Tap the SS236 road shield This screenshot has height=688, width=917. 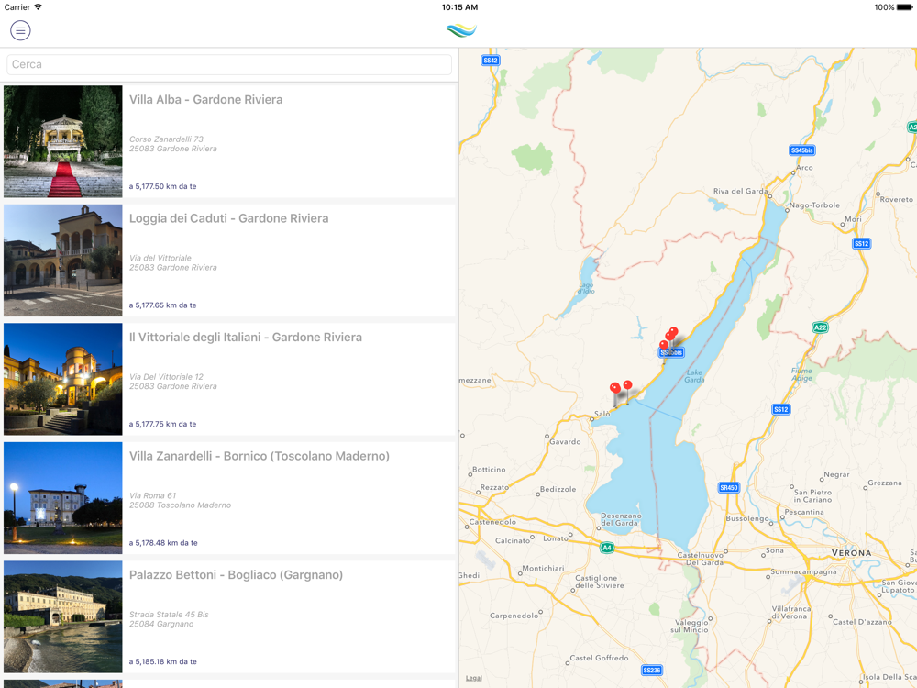tap(651, 671)
